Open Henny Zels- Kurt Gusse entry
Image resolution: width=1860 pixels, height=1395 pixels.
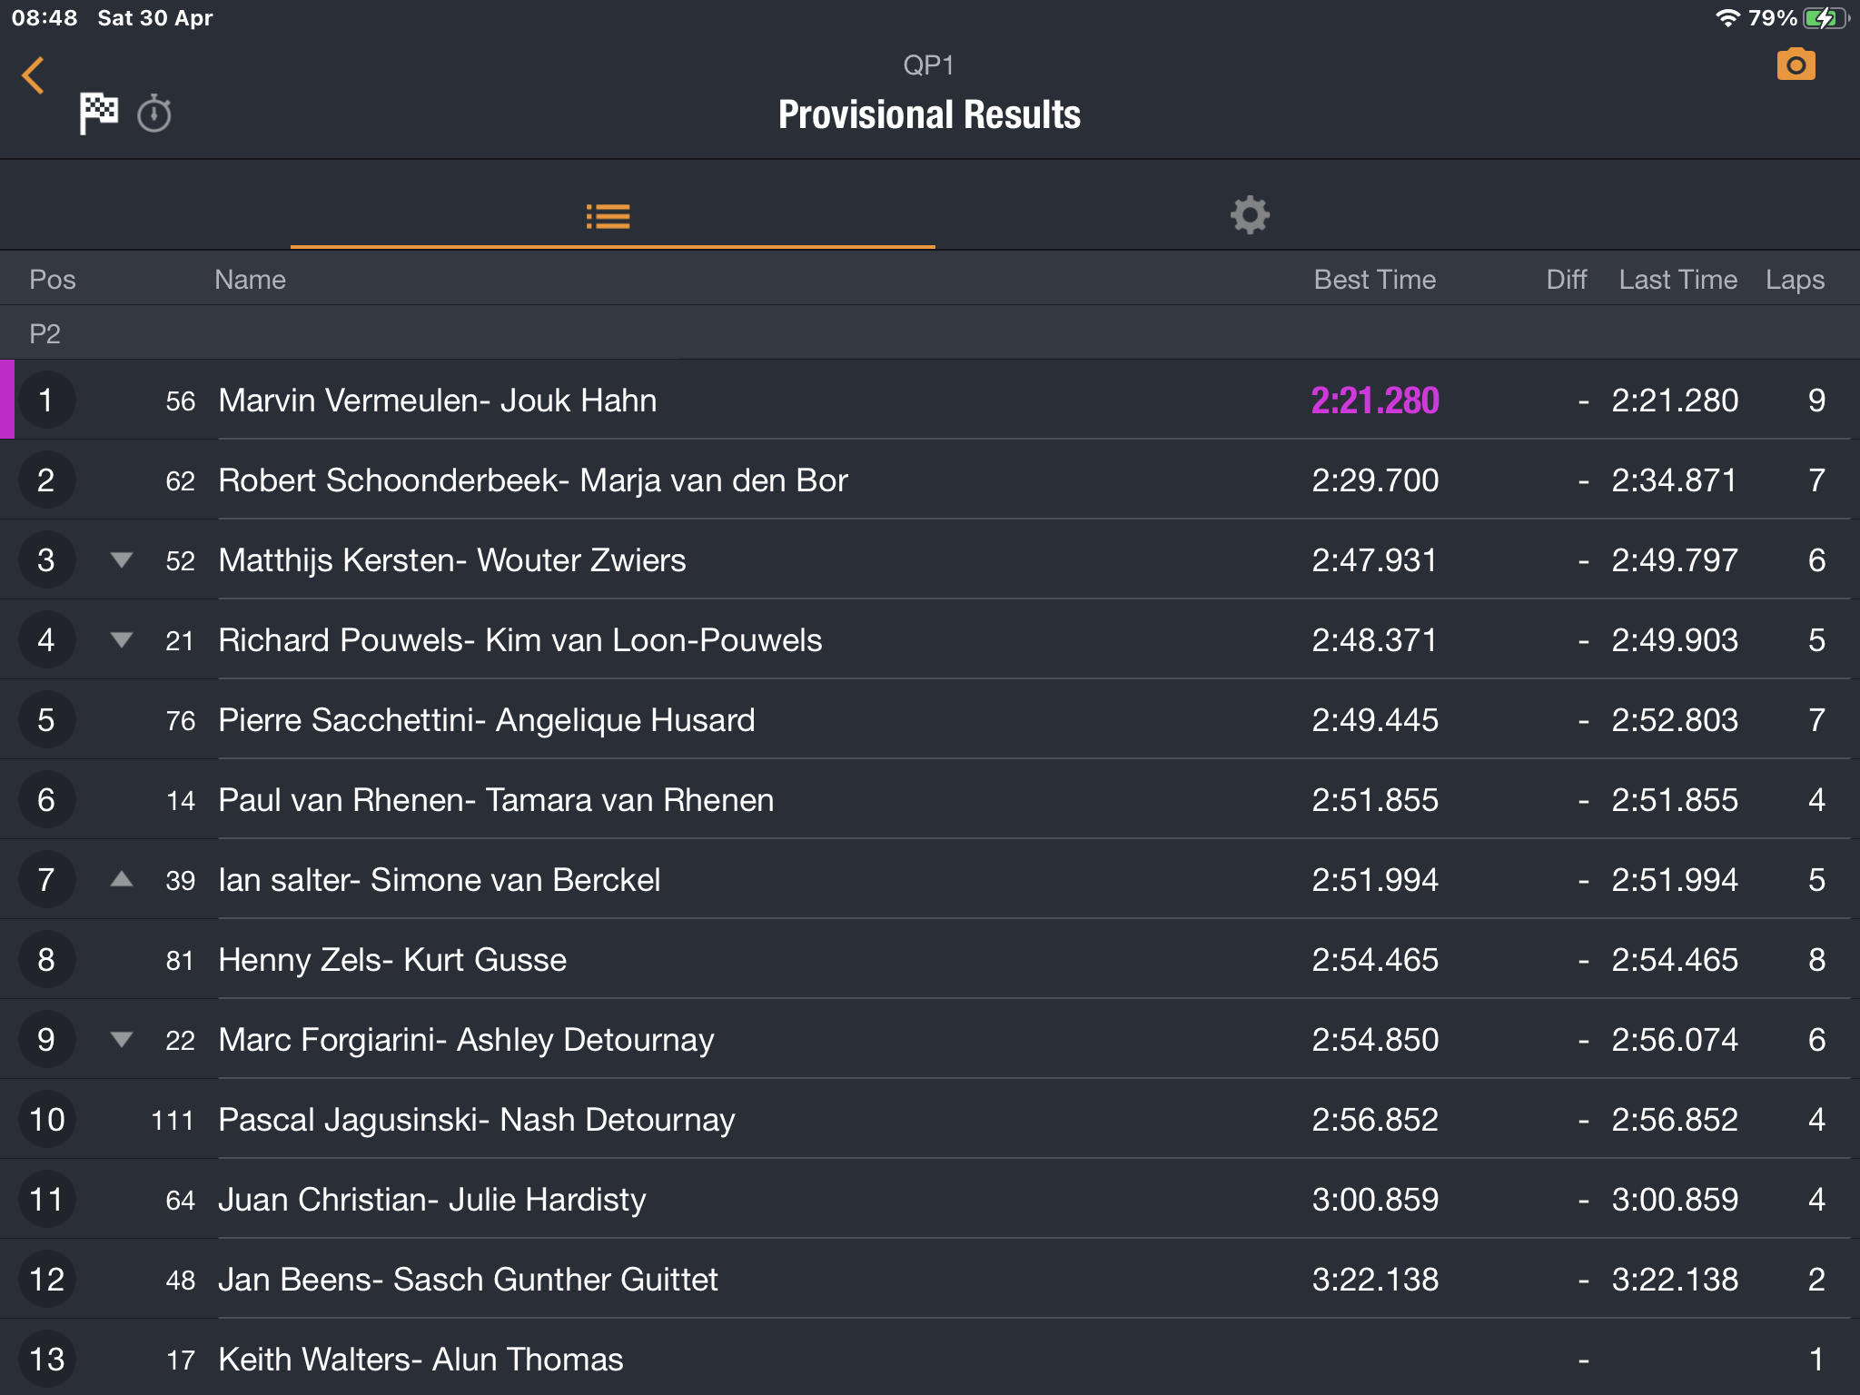pyautogui.click(x=930, y=959)
